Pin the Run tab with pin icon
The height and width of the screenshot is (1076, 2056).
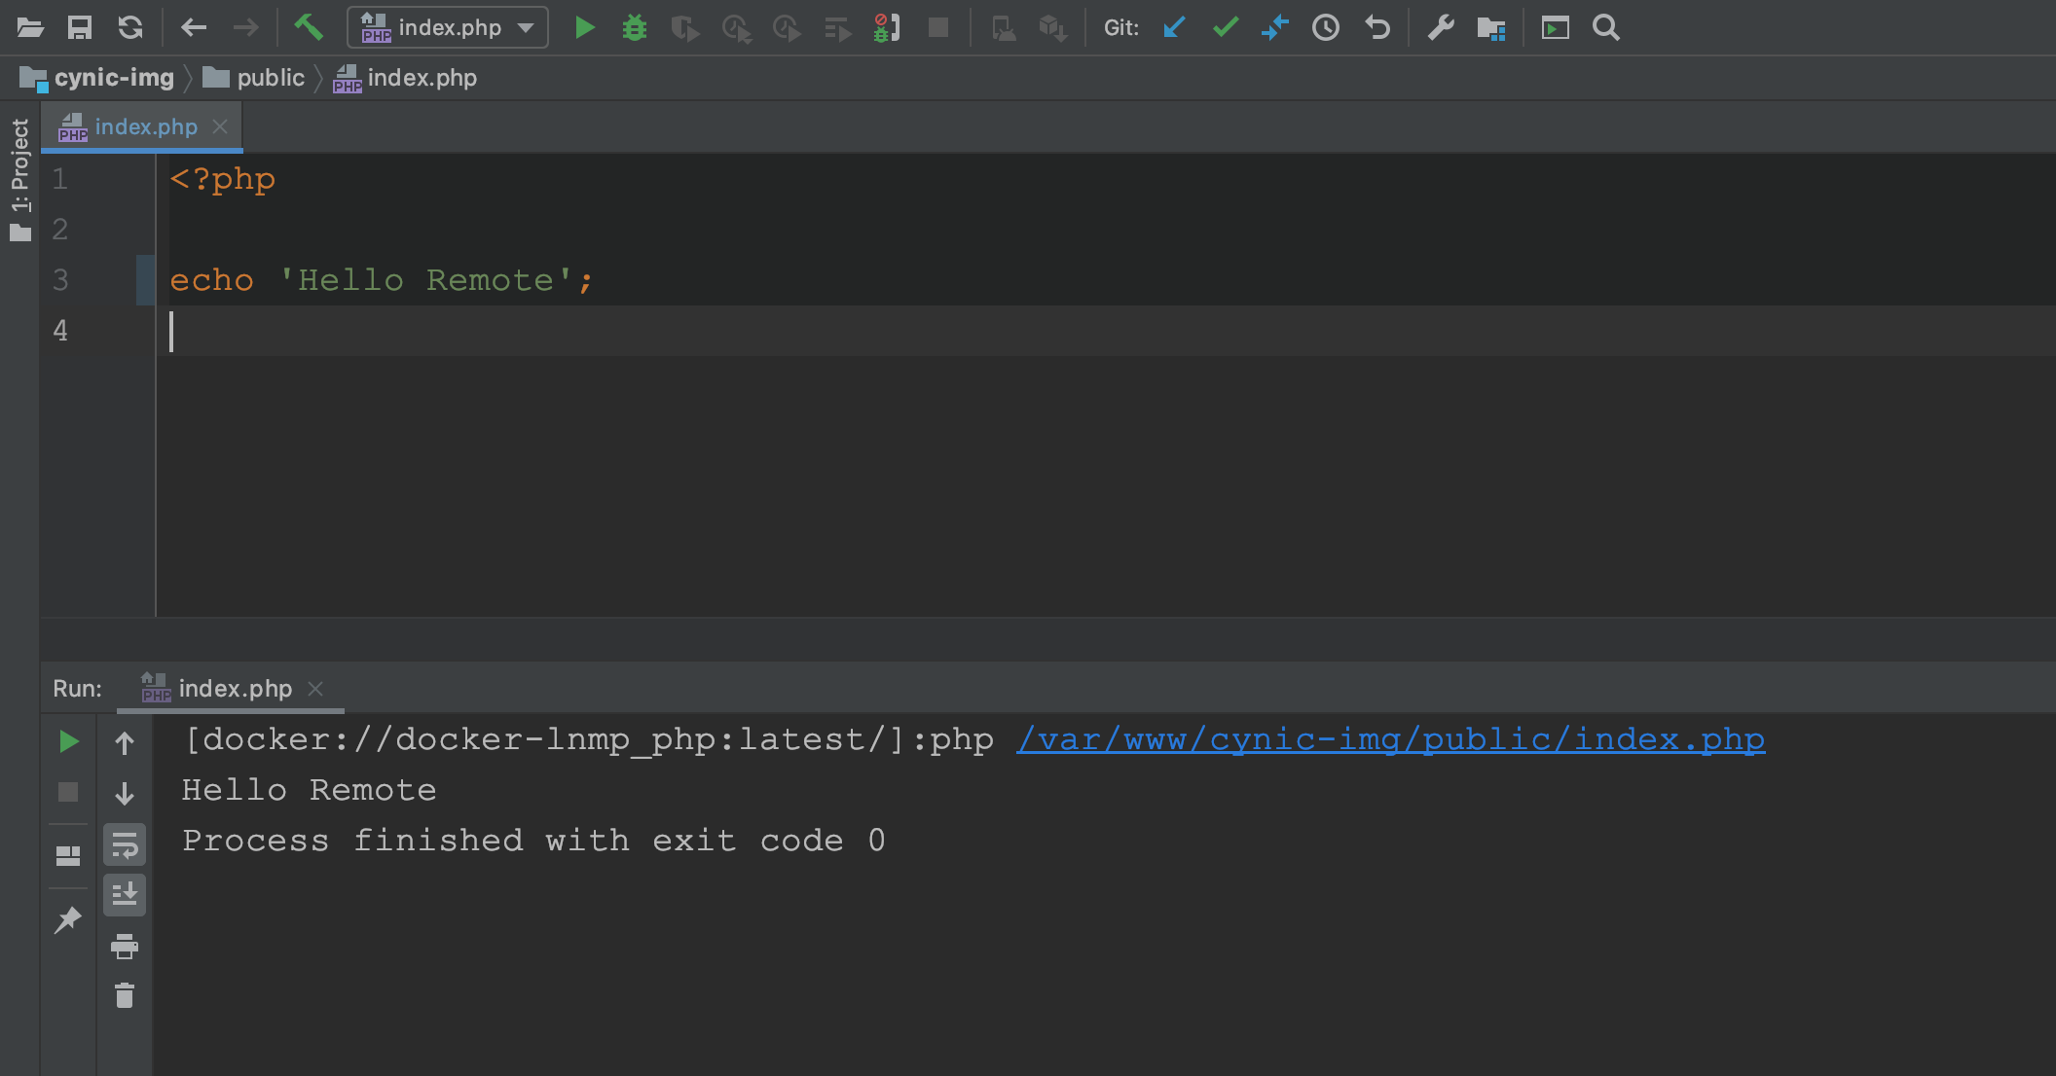[x=68, y=919]
